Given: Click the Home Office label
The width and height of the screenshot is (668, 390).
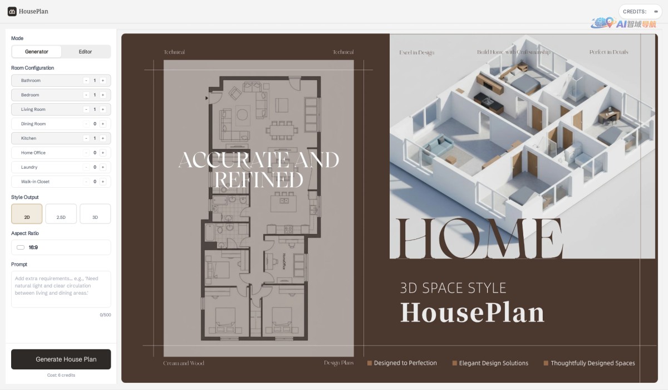Looking at the screenshot, I should click(33, 153).
